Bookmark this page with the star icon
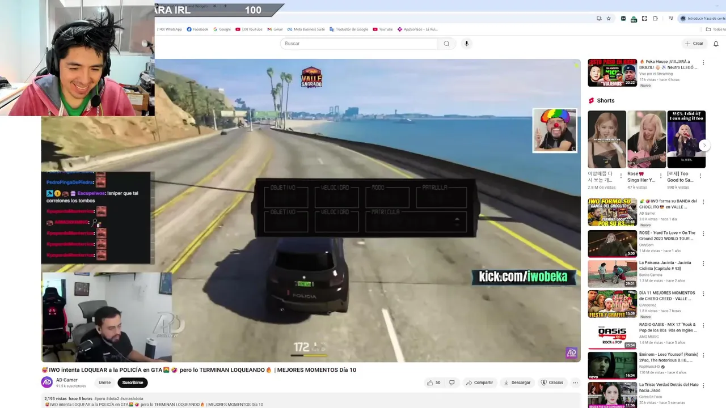The image size is (726, 408). pyautogui.click(x=609, y=18)
